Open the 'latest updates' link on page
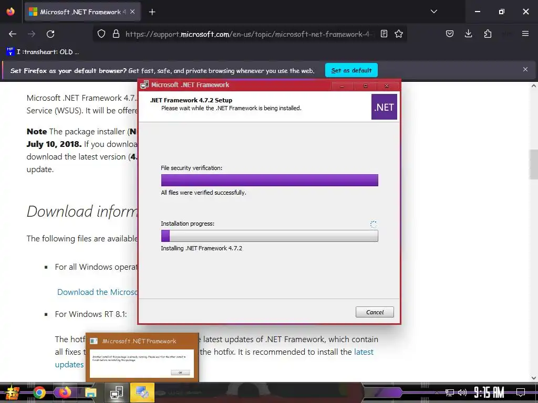Image resolution: width=538 pixels, height=403 pixels. pyautogui.click(x=364, y=352)
